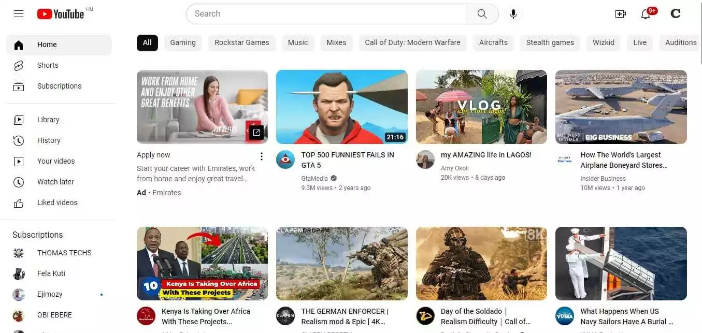The image size is (702, 333).
Task: Open the notifications bell
Action: [646, 14]
